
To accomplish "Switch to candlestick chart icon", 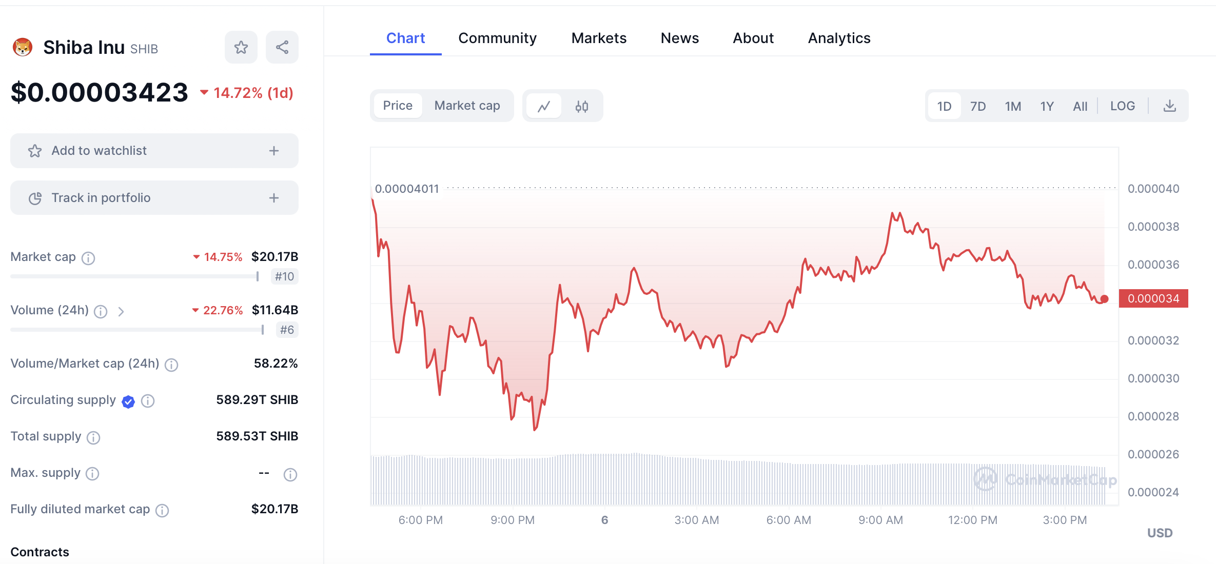I will (x=581, y=106).
